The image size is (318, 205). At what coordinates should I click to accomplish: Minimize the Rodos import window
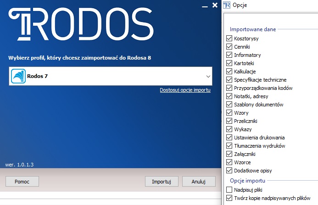pos(205,7)
